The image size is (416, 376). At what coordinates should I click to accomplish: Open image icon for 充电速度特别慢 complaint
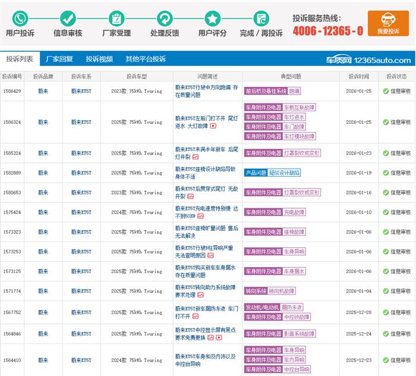pyautogui.click(x=201, y=216)
